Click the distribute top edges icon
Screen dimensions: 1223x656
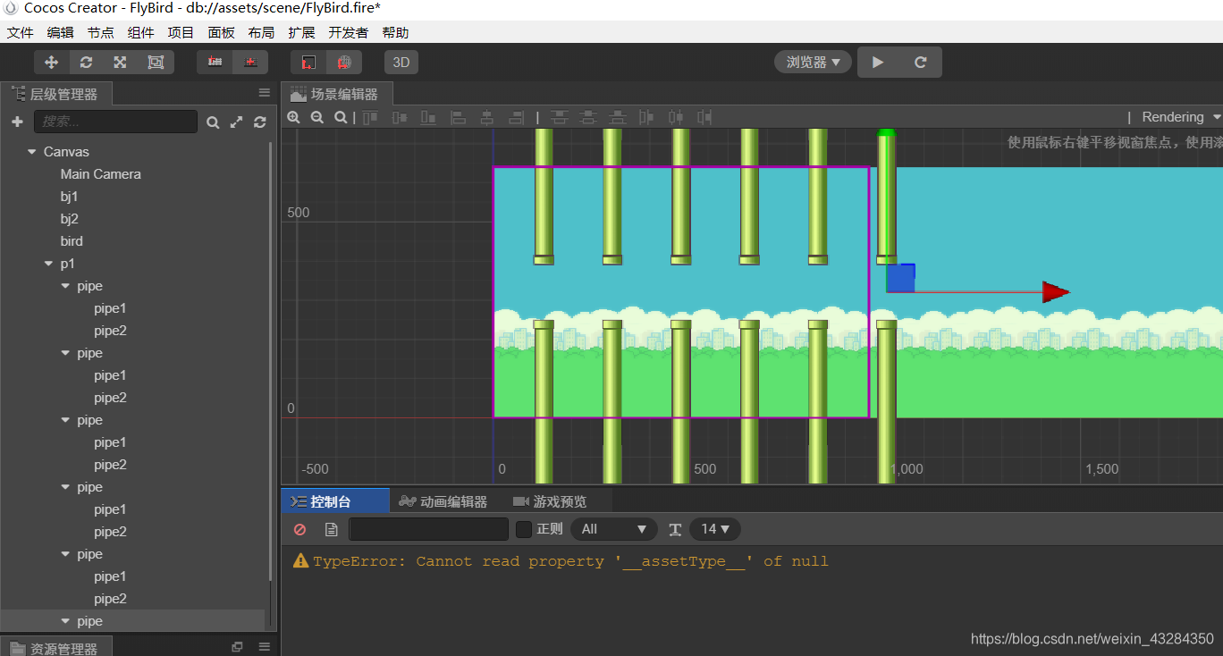point(559,117)
